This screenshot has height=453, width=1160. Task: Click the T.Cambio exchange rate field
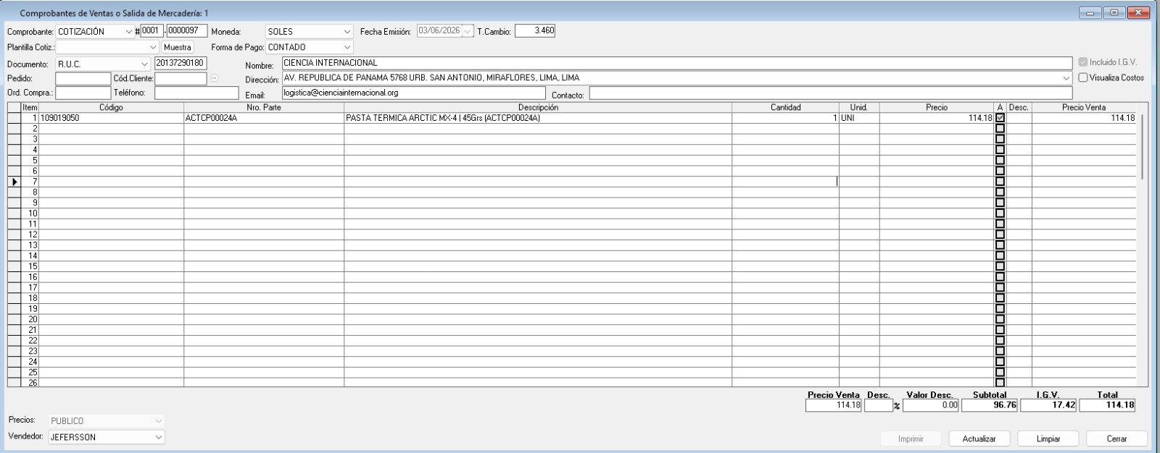[x=535, y=31]
